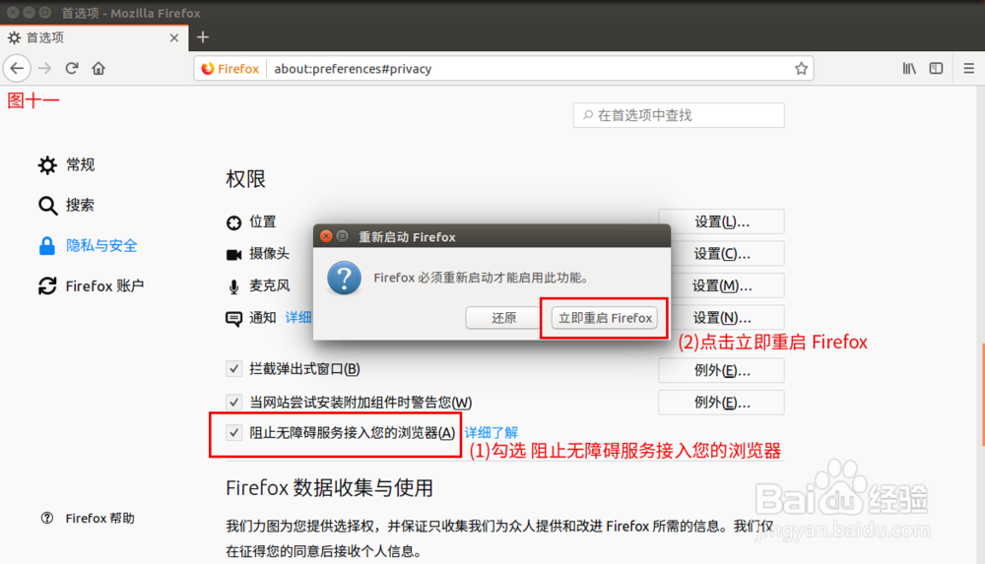The height and width of the screenshot is (564, 985).
Task: Open add-on install 例外(E)... button
Action: (721, 403)
